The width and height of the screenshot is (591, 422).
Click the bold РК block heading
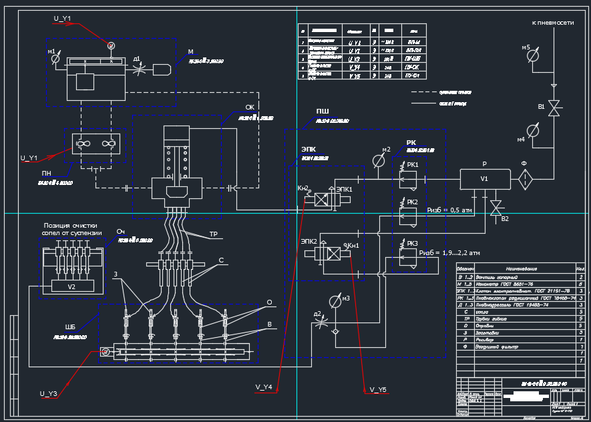tap(411, 142)
